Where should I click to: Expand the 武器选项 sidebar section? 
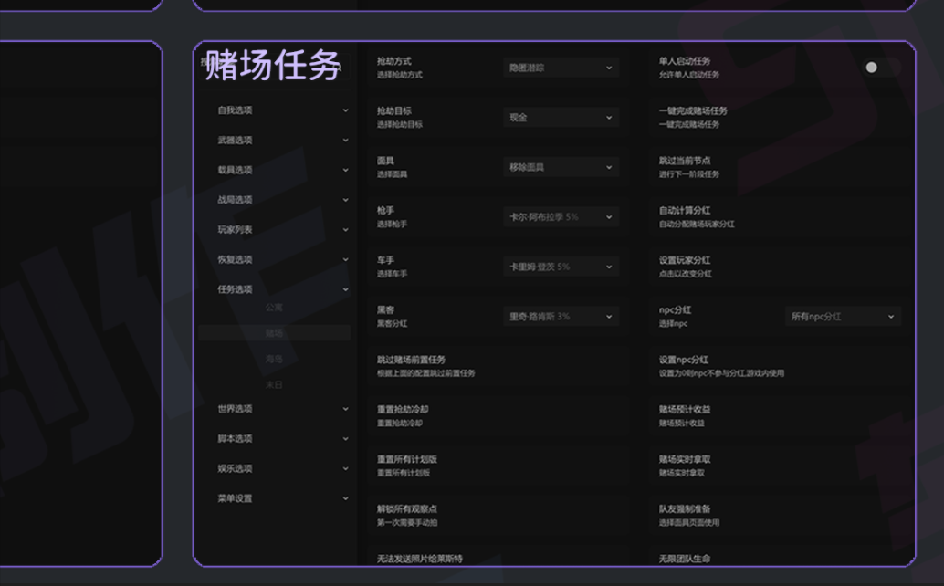(x=281, y=141)
